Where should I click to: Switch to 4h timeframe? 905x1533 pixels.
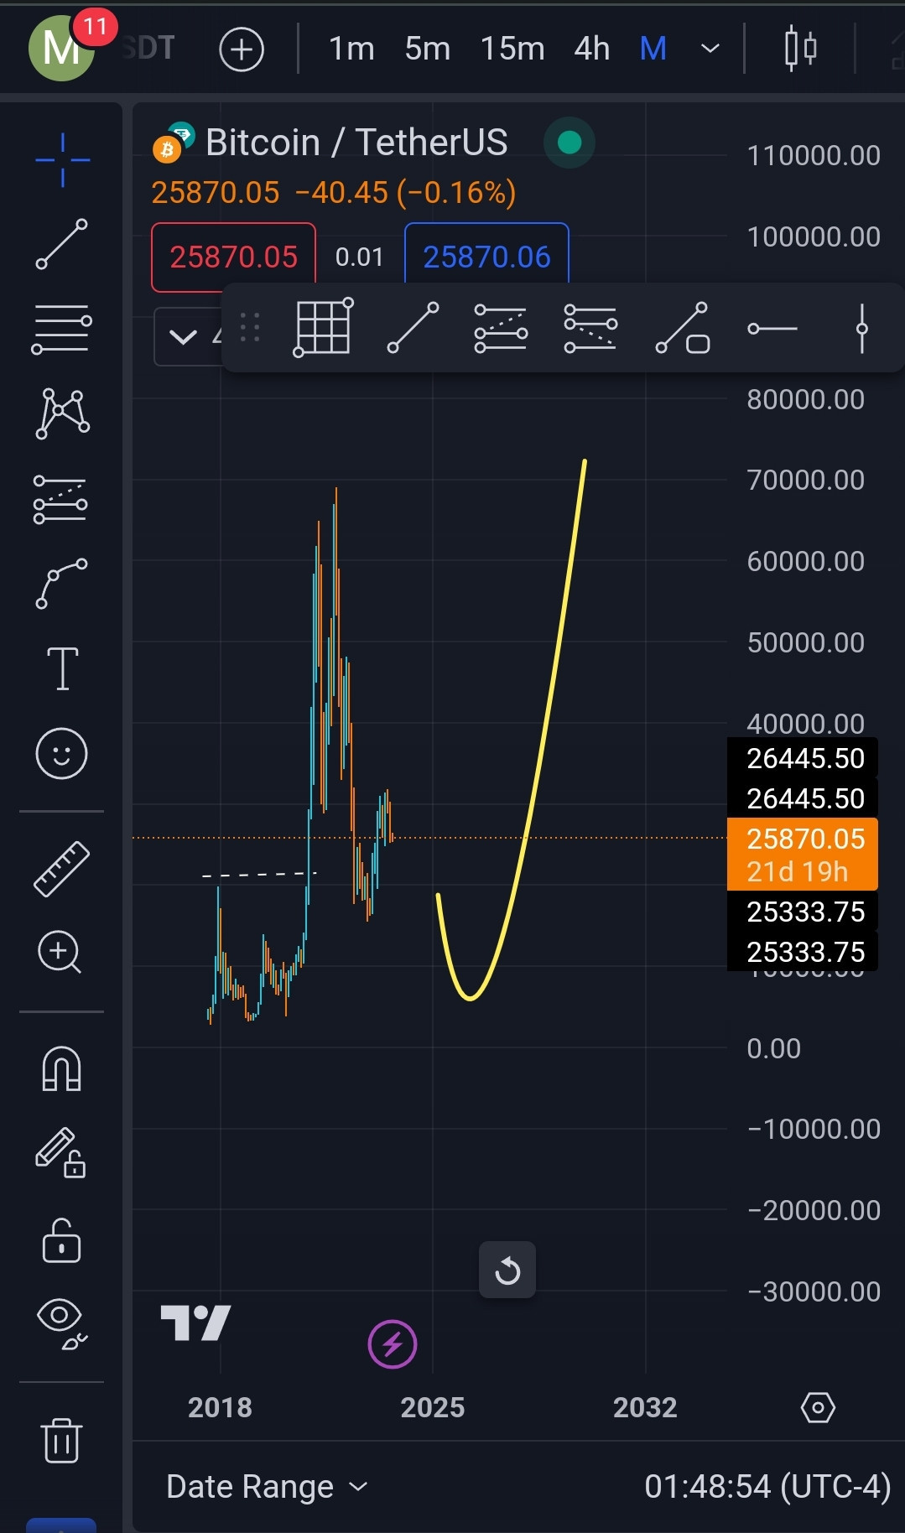(x=592, y=49)
